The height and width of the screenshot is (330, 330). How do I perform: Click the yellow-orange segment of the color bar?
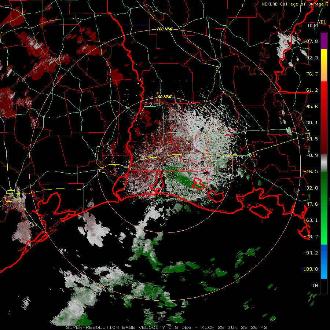[324, 65]
